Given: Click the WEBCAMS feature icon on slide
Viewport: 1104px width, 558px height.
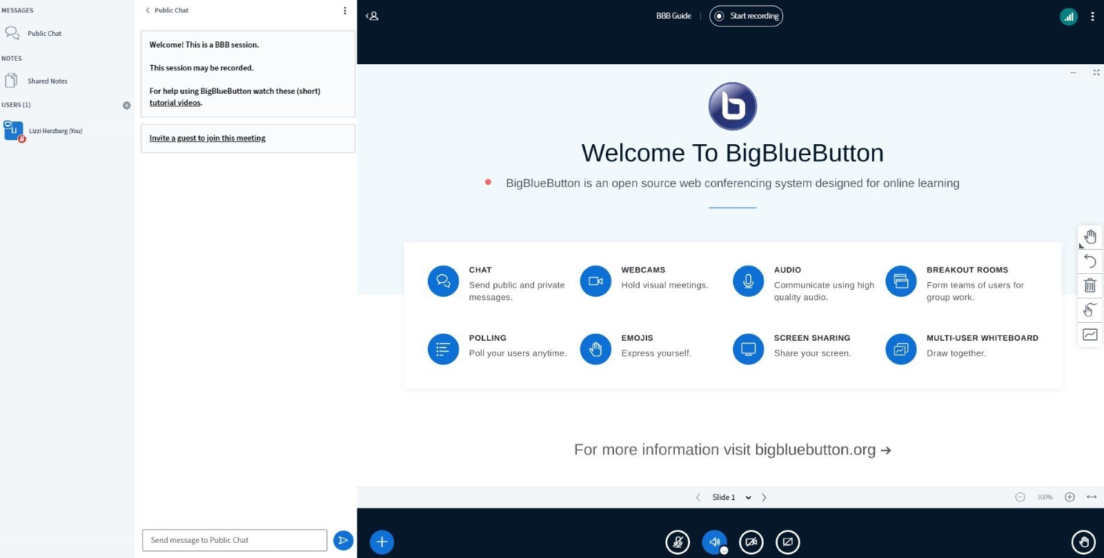Looking at the screenshot, I should pos(595,281).
